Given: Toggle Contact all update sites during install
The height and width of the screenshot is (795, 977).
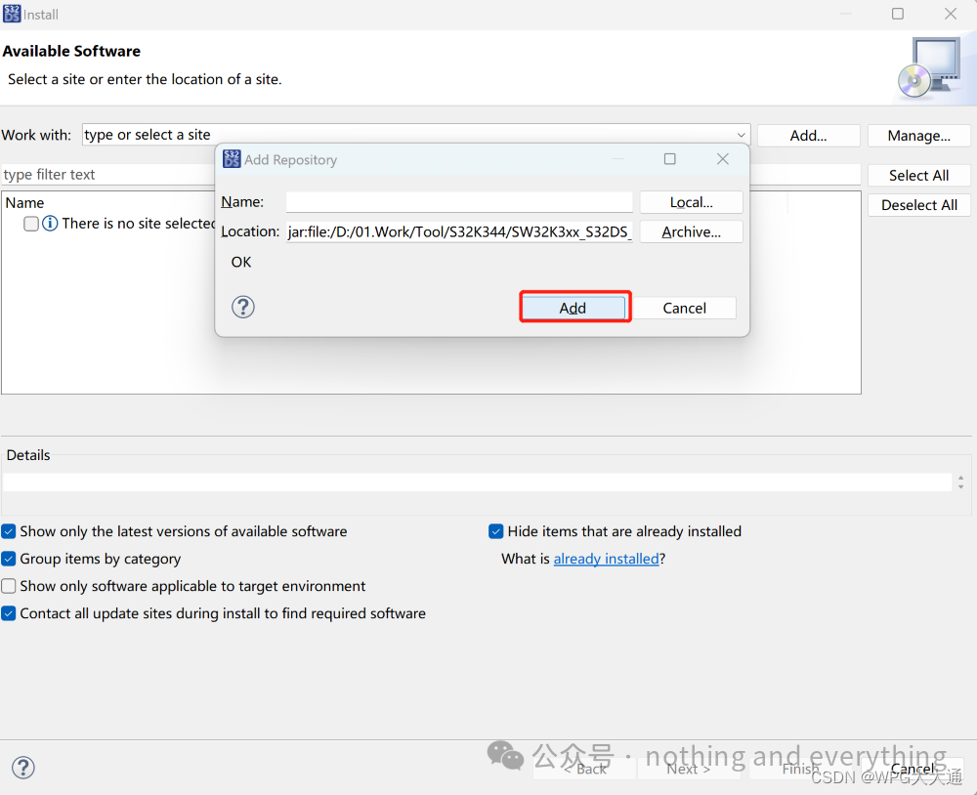Looking at the screenshot, I should coord(9,613).
